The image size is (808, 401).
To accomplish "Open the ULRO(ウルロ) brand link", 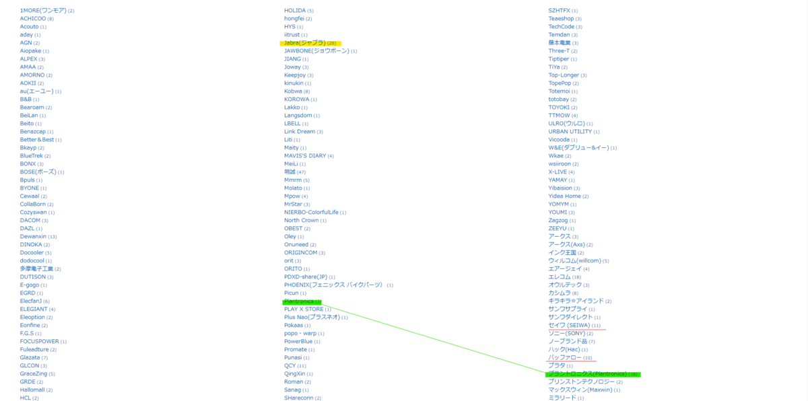I will pos(566,124).
